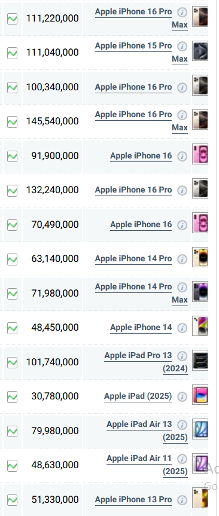Open the Apple iPhone 13 Pro link
This screenshot has width=219, height=516.
click(133, 499)
